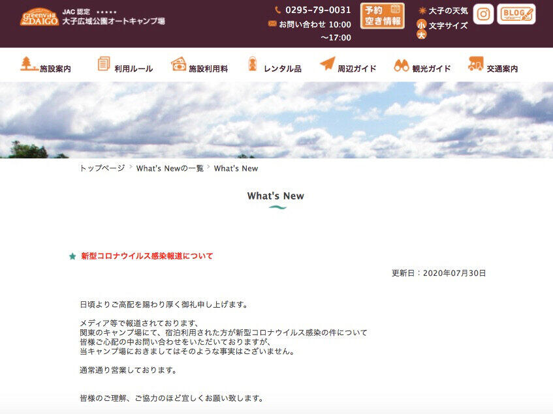
Task: Select the 交通案内 menu text
Action: (502, 68)
